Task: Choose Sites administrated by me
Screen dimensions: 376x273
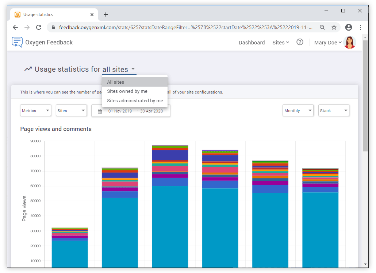Action: coord(135,100)
